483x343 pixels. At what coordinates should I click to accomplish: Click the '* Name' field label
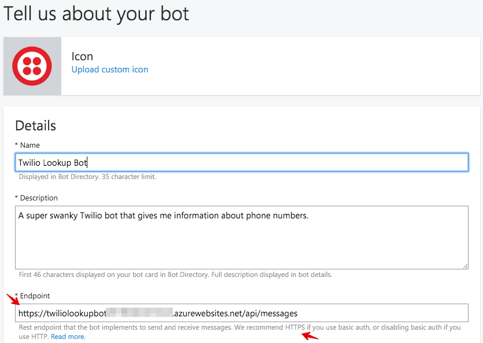(27, 145)
